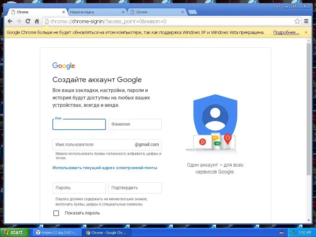316x237 pixels.
Task: Select the first Chrome tab
Action: (37, 12)
